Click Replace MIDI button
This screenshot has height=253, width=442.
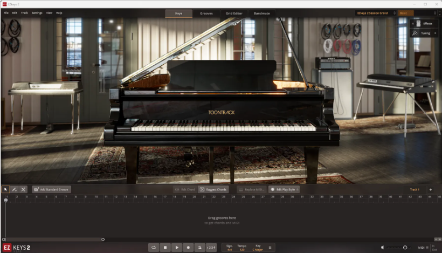tap(251, 189)
